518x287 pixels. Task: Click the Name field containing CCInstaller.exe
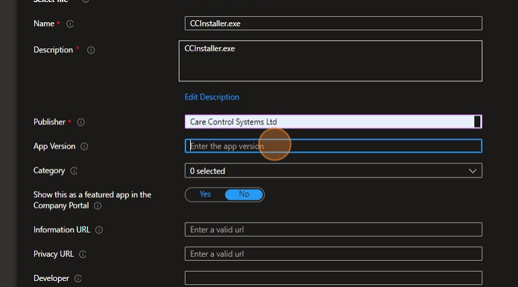(333, 24)
